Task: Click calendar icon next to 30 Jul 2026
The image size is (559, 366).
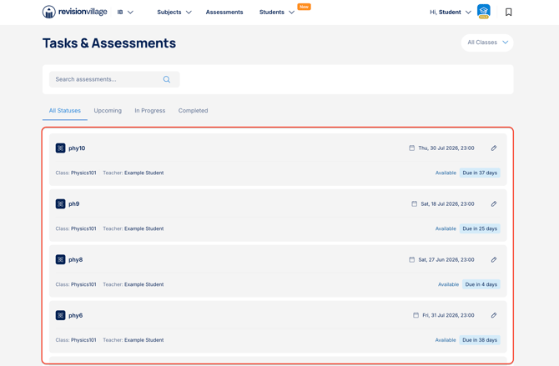Action: click(412, 148)
